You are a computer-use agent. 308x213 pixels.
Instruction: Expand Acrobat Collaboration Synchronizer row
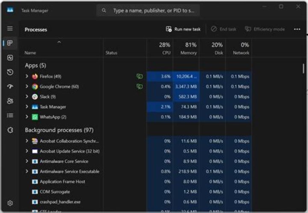tap(27, 141)
